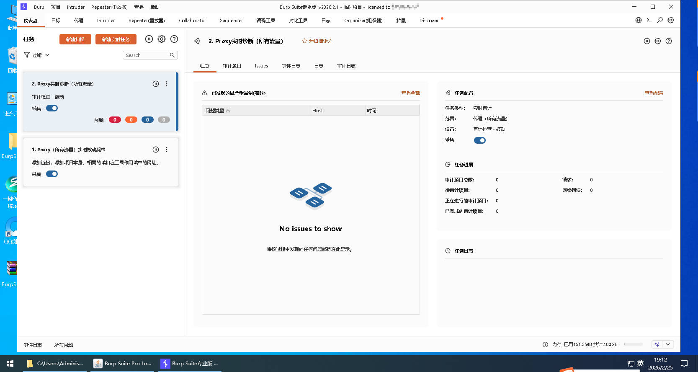Image resolution: width=698 pixels, height=372 pixels.
Task: Switch to the Collaborator tab
Action: [x=192, y=21]
